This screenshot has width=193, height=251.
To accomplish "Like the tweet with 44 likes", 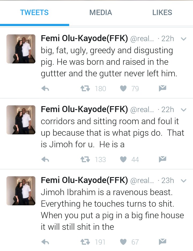I will click(x=123, y=160).
